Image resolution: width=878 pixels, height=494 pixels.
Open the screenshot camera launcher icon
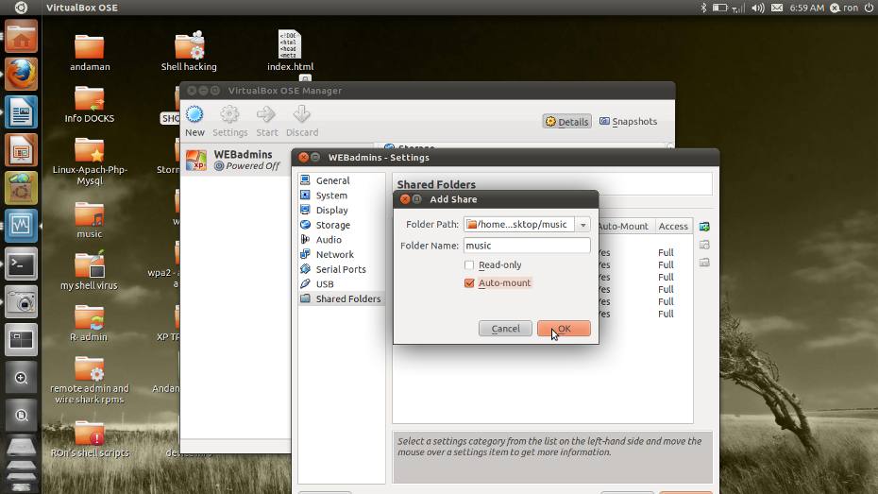[x=22, y=302]
